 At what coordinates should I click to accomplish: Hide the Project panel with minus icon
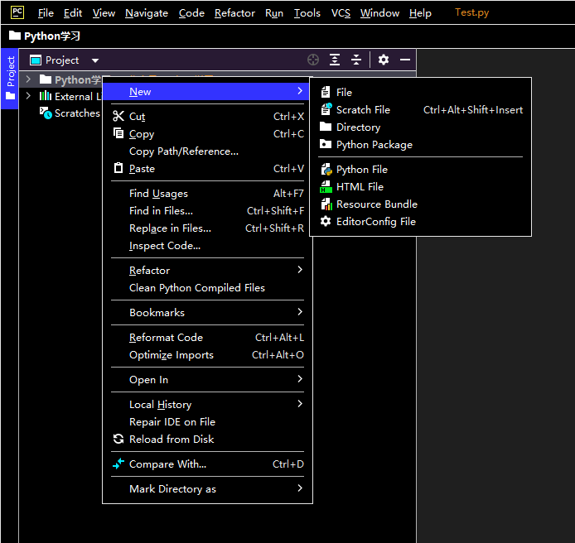click(x=405, y=60)
